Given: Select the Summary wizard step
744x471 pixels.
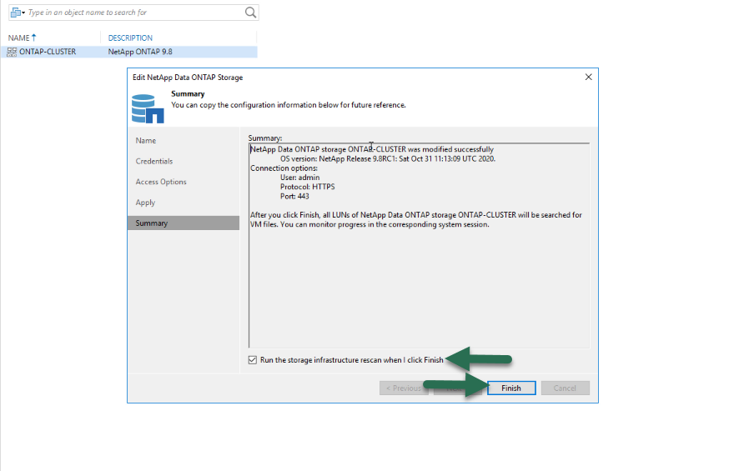Looking at the screenshot, I should click(183, 223).
